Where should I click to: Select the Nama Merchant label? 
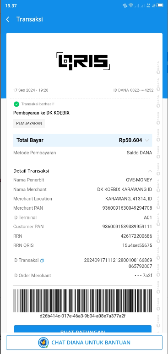[x=30, y=190]
